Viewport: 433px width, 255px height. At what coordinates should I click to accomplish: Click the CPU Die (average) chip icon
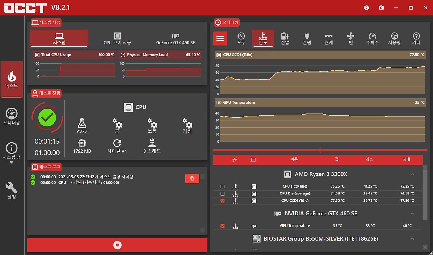254,193
